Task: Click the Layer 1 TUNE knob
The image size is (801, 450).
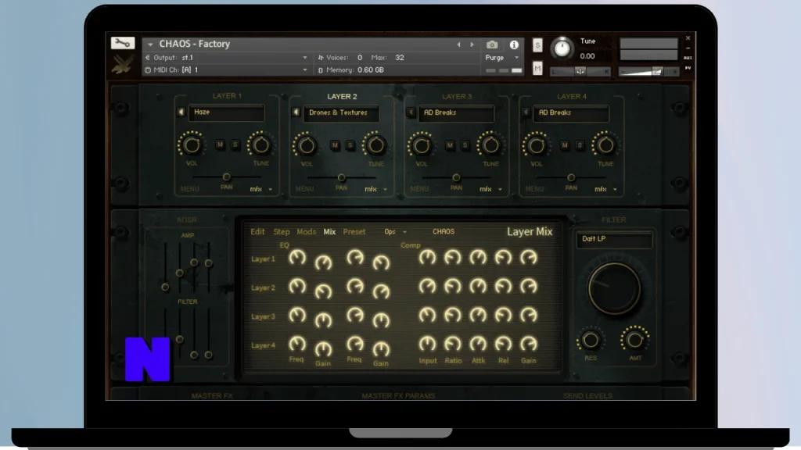Action: [x=261, y=145]
